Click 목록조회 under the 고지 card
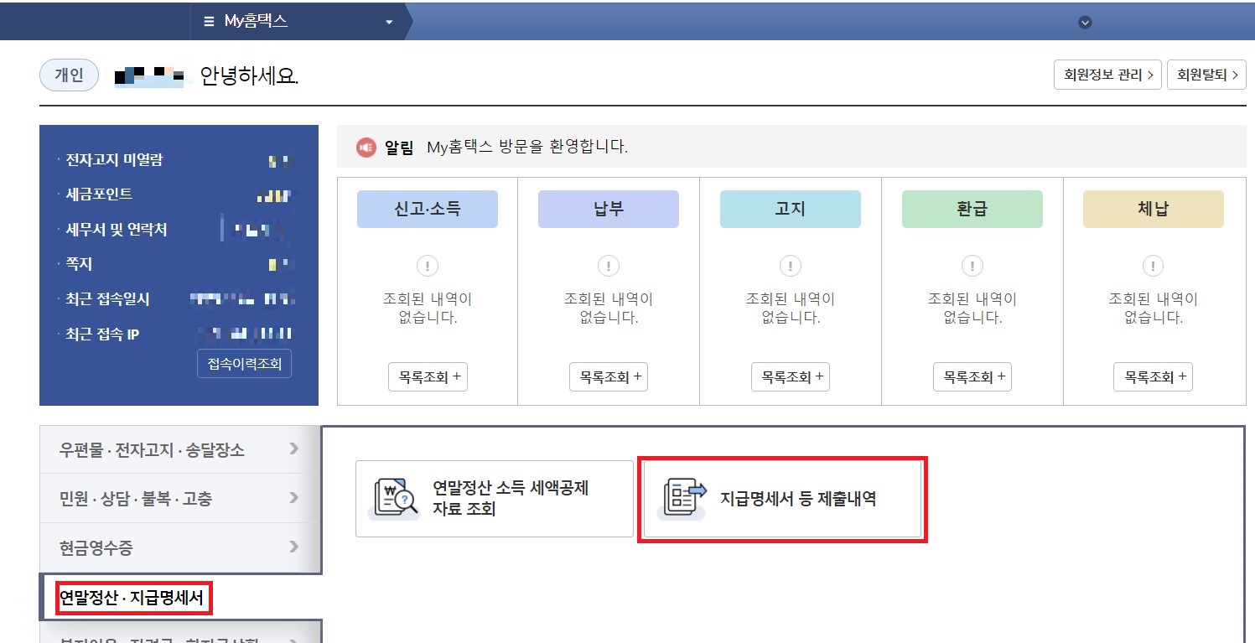 coord(790,376)
